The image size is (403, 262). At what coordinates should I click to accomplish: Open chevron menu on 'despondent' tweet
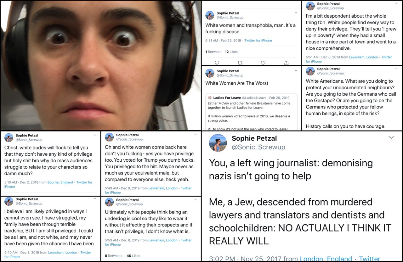coord(396,3)
